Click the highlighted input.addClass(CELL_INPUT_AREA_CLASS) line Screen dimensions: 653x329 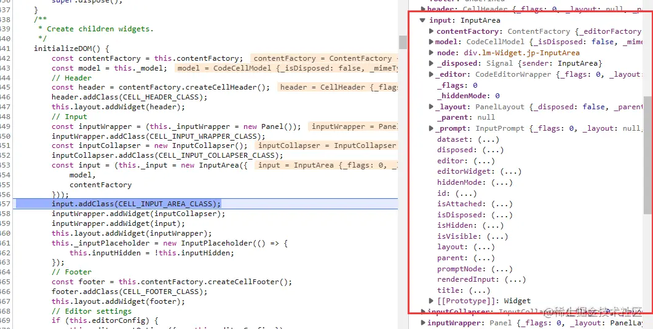coord(136,204)
